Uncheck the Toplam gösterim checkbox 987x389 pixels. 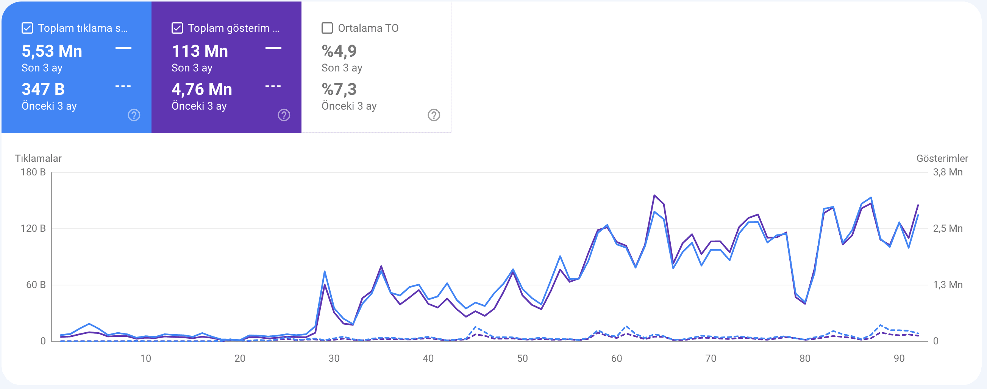(176, 27)
